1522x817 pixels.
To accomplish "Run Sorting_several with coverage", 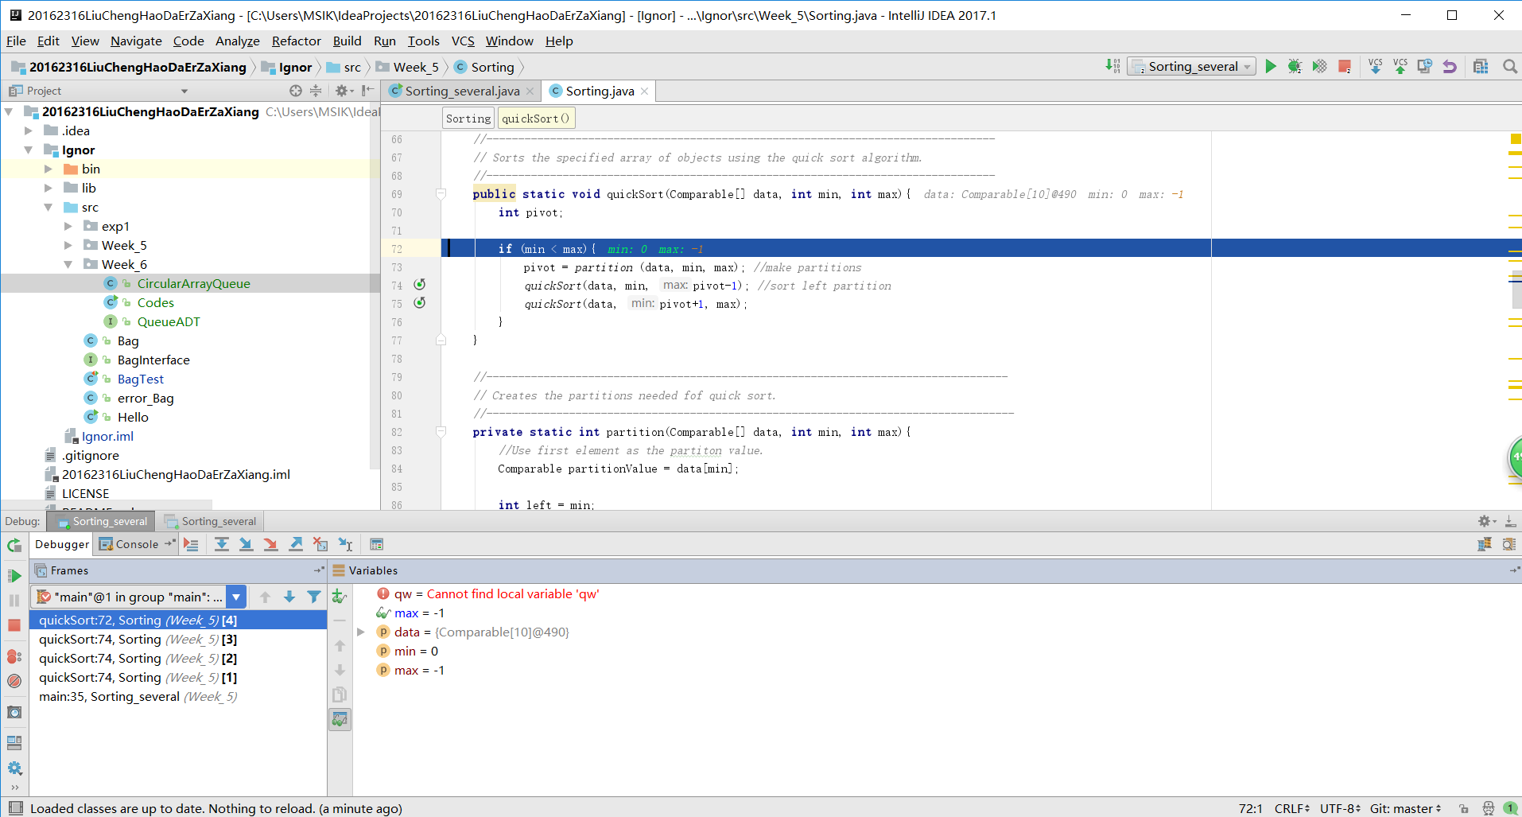I will click(x=1319, y=66).
